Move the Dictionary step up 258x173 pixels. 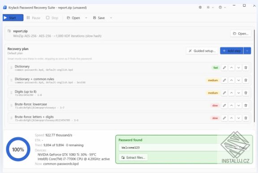coord(232,68)
